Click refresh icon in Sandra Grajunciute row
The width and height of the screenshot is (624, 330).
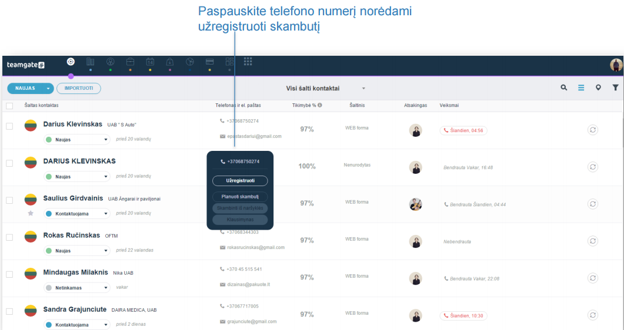[593, 315]
